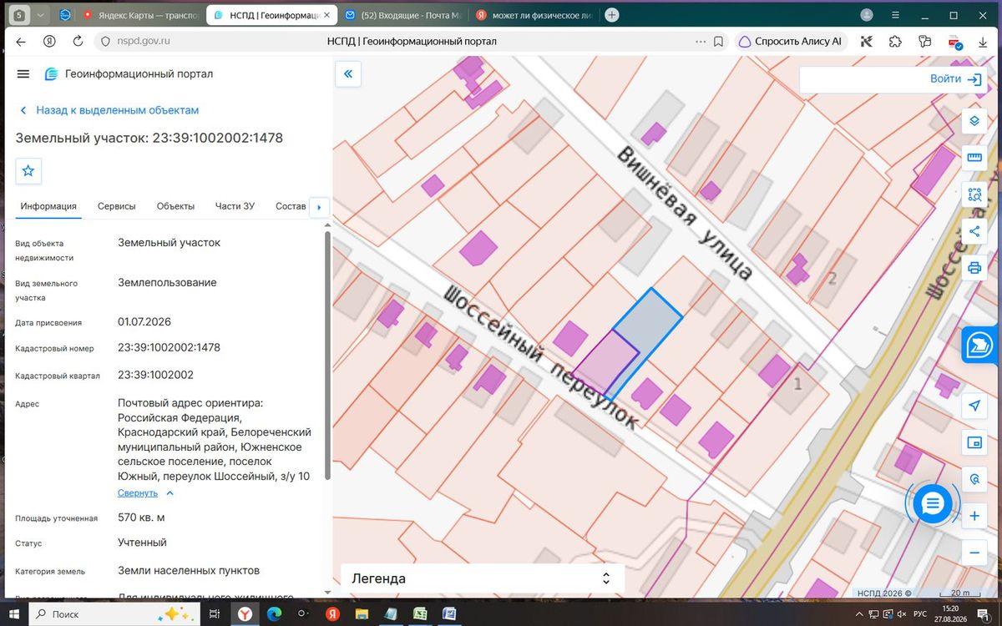Open the Yandex home button in the toolbar

(x=49, y=41)
